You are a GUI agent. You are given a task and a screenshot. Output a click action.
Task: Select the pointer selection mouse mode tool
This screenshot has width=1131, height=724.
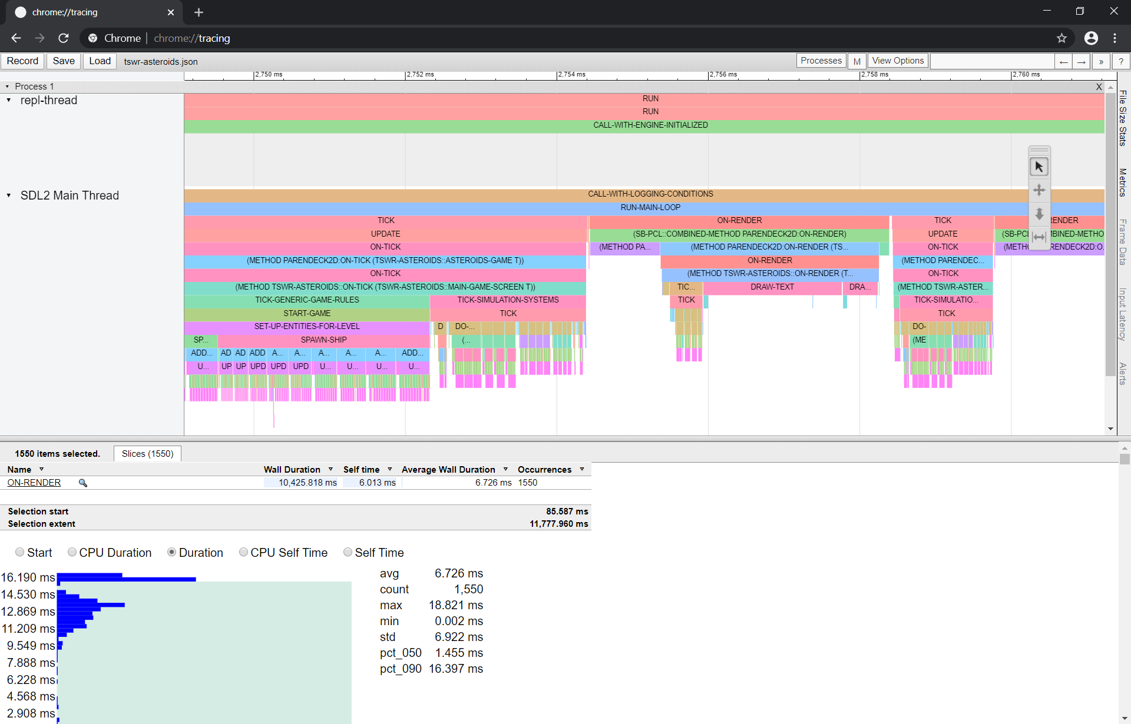point(1039,167)
